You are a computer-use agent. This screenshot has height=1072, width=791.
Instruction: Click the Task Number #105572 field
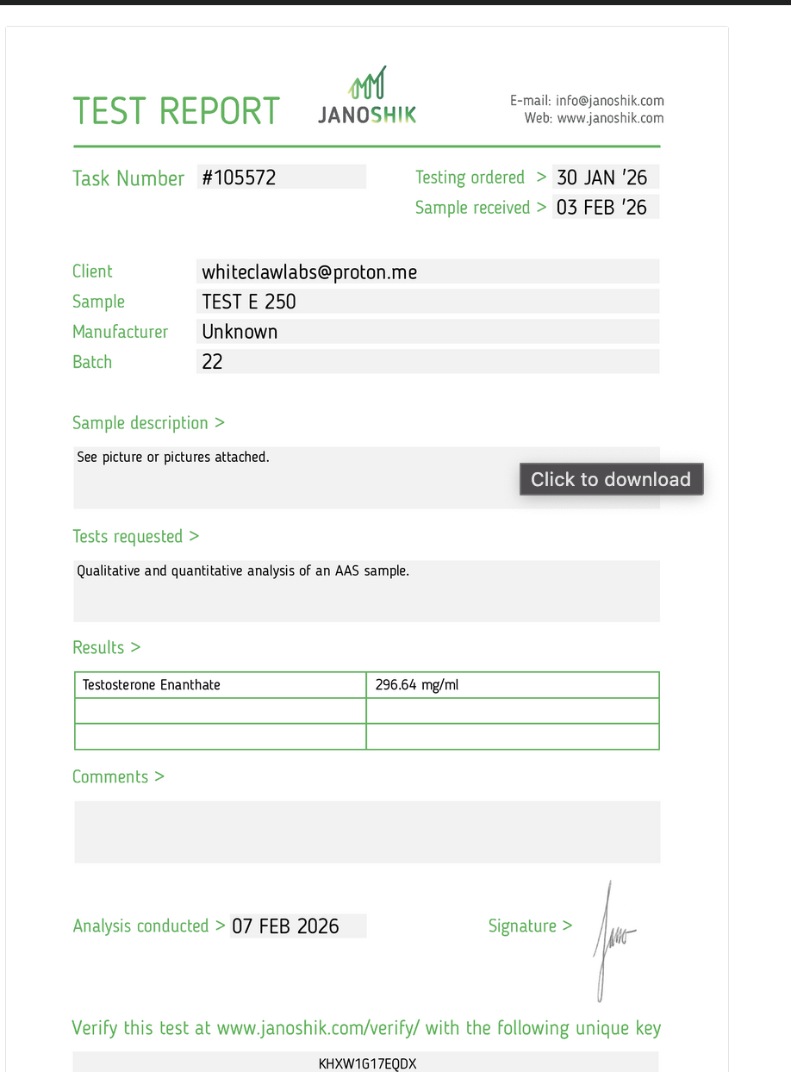click(x=282, y=178)
